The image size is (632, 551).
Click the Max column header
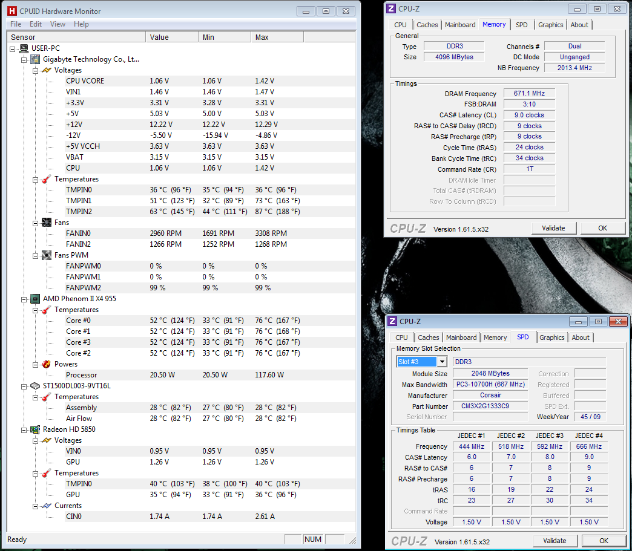point(277,37)
